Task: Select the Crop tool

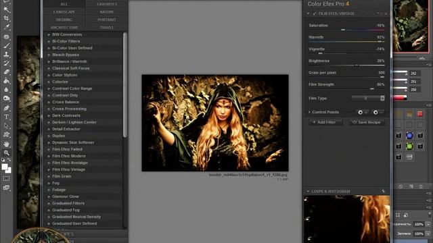Action: click(6, 18)
